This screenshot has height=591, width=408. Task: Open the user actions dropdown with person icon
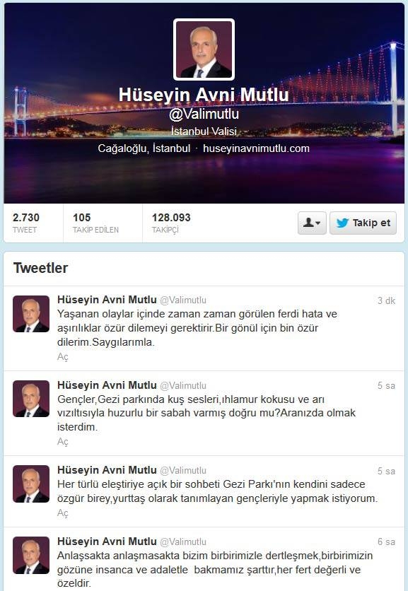pos(312,223)
